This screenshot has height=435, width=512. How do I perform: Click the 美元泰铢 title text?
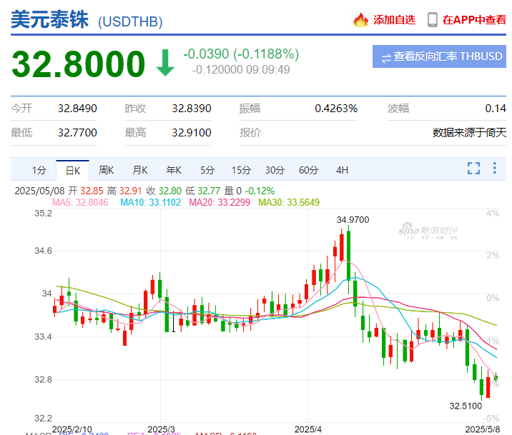49,19
